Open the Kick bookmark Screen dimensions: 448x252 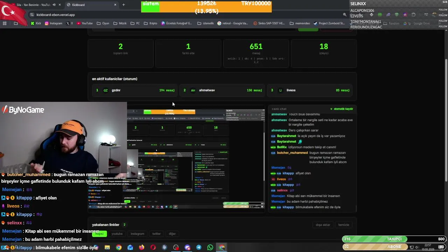[36, 23]
